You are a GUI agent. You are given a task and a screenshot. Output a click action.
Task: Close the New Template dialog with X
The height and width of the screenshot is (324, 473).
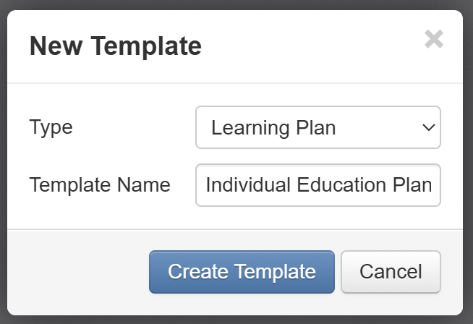tap(434, 39)
